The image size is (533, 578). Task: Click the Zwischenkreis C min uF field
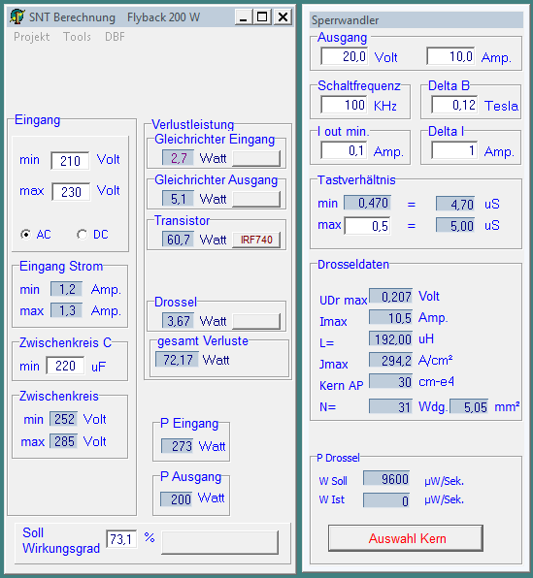click(x=65, y=366)
